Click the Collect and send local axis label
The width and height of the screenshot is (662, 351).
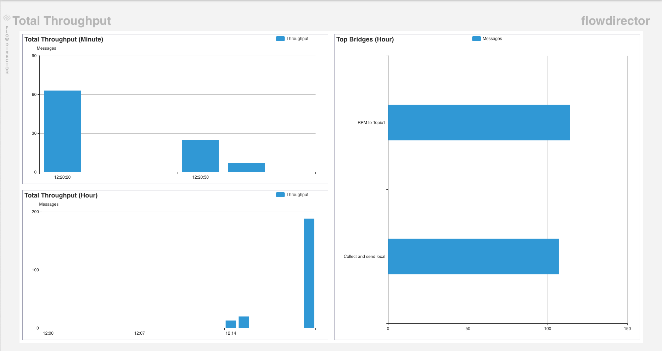coord(364,256)
